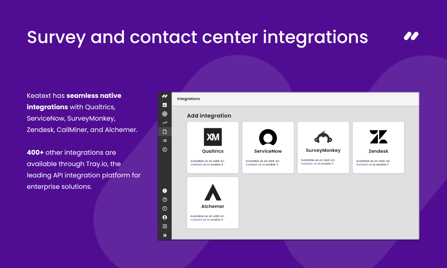
Task: Click the 'Add integration' heading
Action: click(x=209, y=116)
